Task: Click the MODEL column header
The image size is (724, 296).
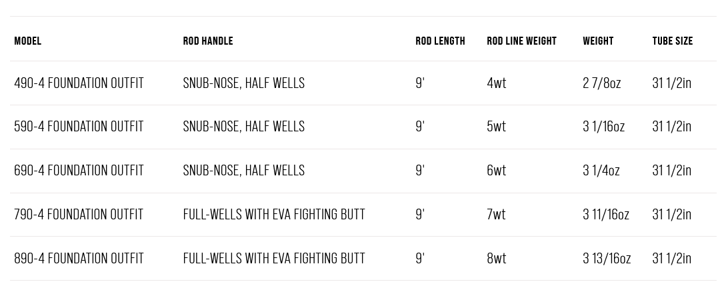Action: 28,41
